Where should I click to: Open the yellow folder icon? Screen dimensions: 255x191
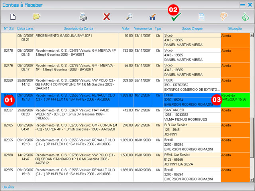click(37, 17)
